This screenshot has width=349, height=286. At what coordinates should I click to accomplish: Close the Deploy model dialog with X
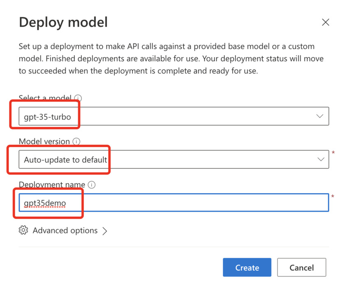(x=326, y=22)
